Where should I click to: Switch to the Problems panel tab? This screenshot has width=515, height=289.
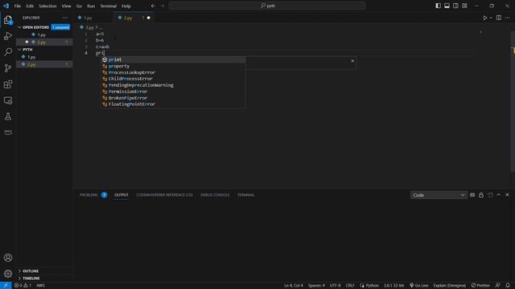coord(89,195)
